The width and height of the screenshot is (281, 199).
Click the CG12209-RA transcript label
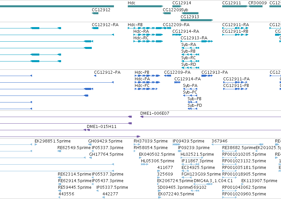click(x=176, y=24)
